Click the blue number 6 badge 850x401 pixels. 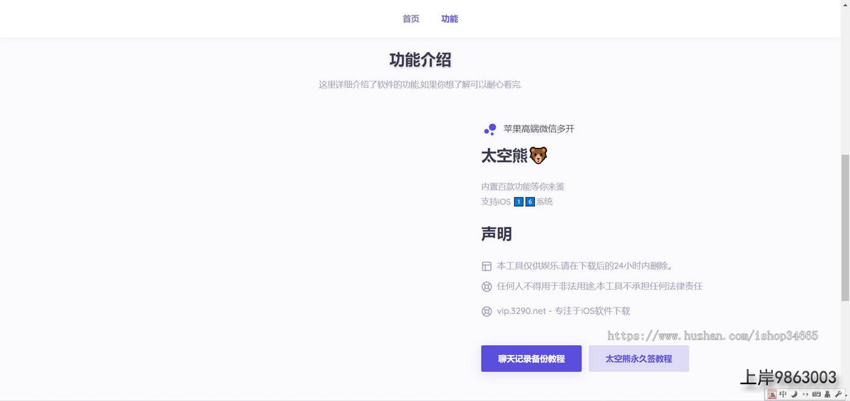click(x=530, y=202)
